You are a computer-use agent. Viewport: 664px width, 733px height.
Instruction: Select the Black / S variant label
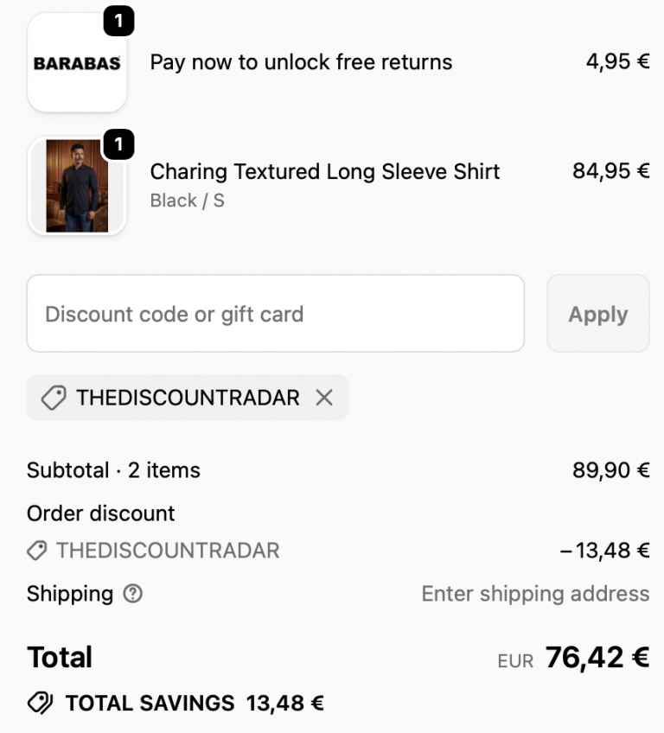187,201
